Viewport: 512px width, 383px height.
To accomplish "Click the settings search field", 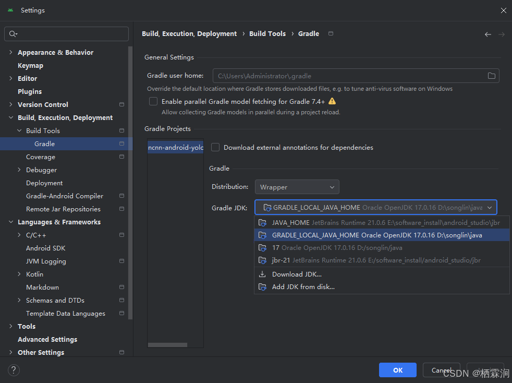I will pyautogui.click(x=66, y=34).
